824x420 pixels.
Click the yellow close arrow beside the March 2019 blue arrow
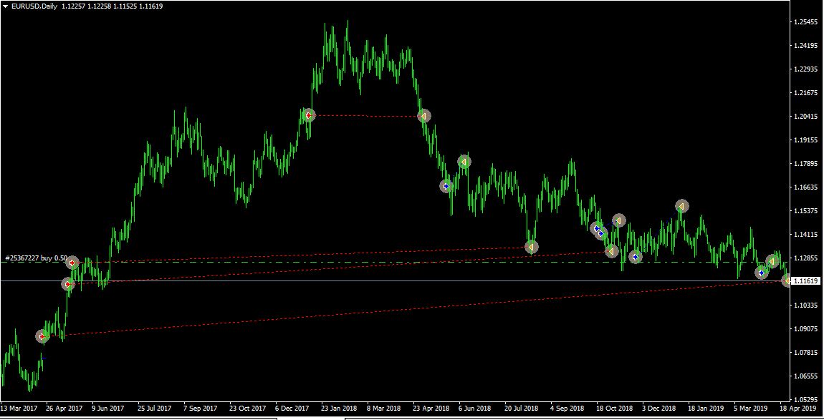(x=772, y=261)
